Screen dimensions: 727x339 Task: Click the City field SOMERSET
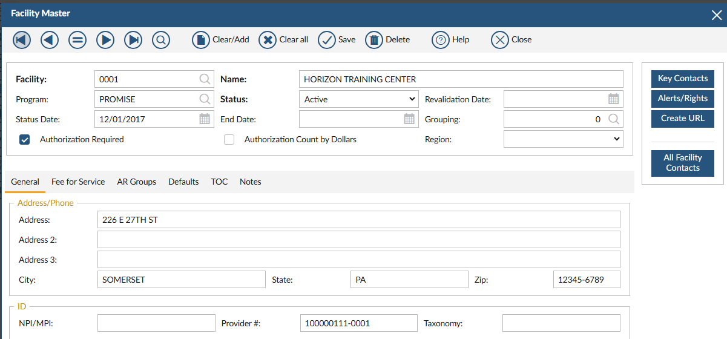pyautogui.click(x=182, y=279)
